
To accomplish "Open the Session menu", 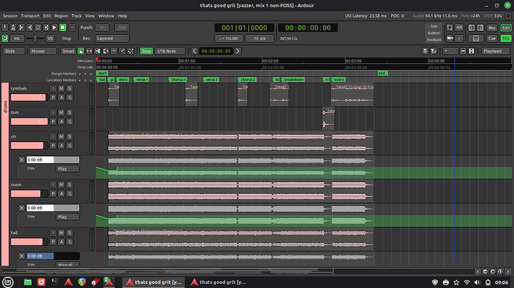I will point(10,16).
